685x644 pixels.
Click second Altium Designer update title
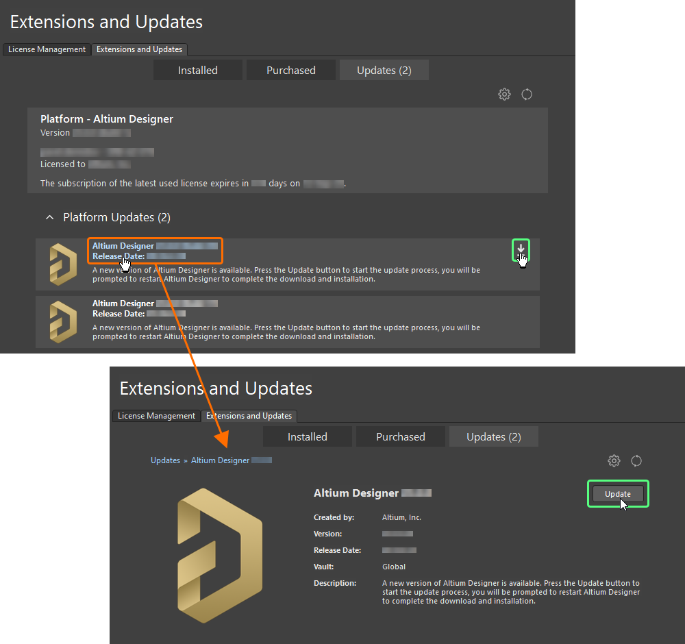click(x=123, y=304)
